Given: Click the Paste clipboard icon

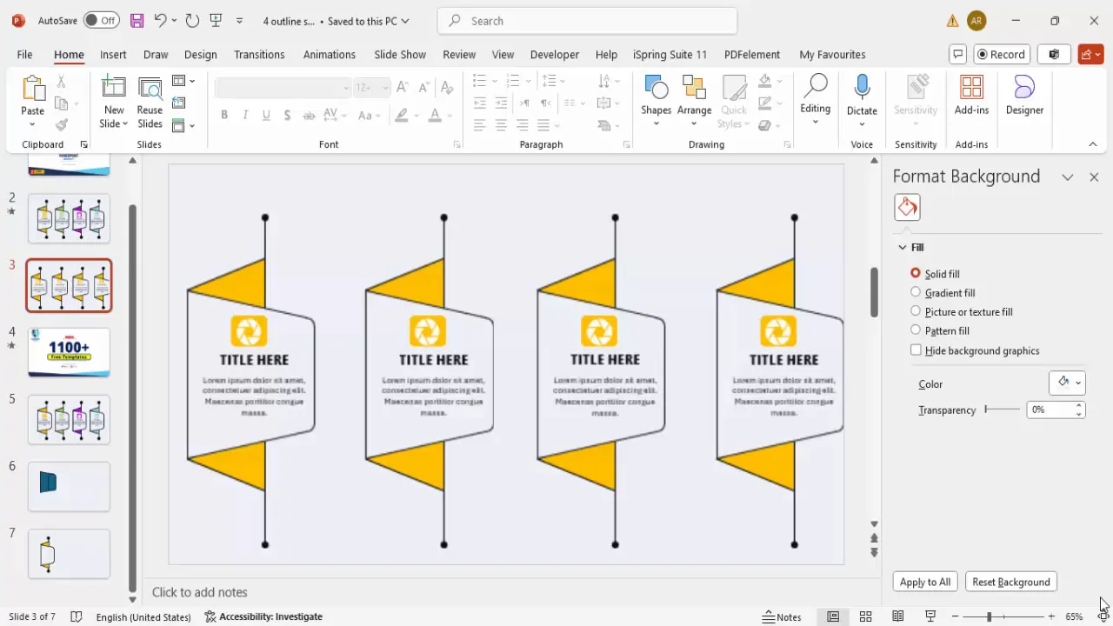Looking at the screenshot, I should (x=33, y=90).
